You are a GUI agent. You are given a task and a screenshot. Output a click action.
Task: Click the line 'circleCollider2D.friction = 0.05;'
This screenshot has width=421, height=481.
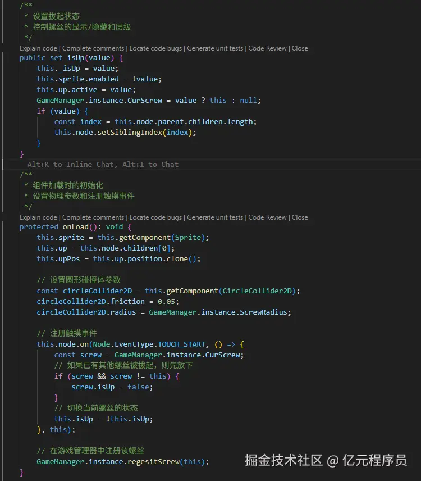(x=108, y=302)
